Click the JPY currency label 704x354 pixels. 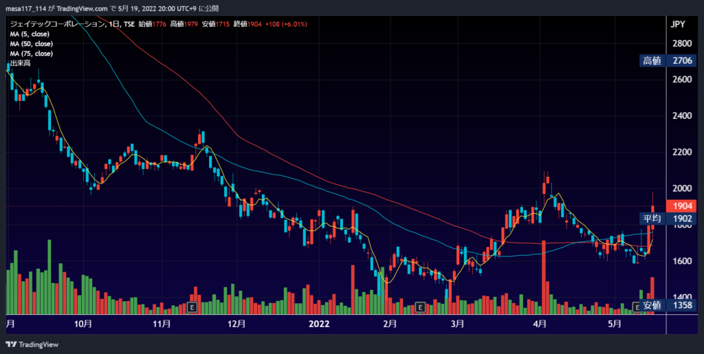(678, 25)
